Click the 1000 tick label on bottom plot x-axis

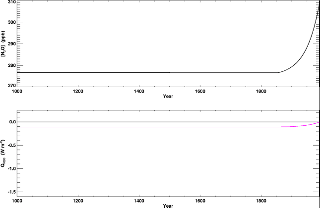coord(17,201)
